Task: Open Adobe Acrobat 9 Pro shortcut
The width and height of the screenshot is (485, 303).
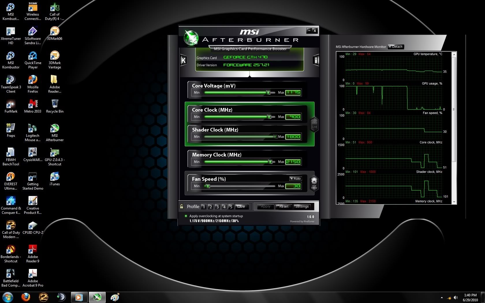Action: pyautogui.click(x=33, y=278)
